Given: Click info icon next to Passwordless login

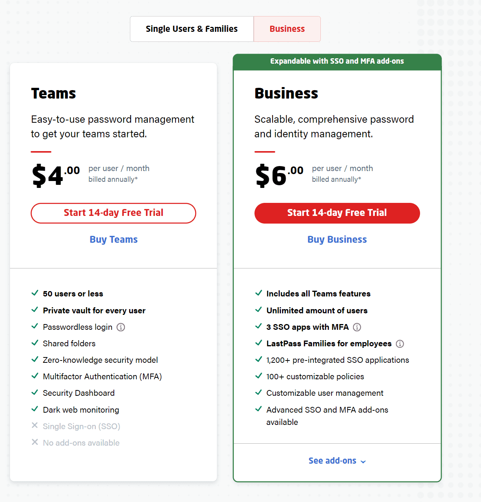Looking at the screenshot, I should click(121, 327).
